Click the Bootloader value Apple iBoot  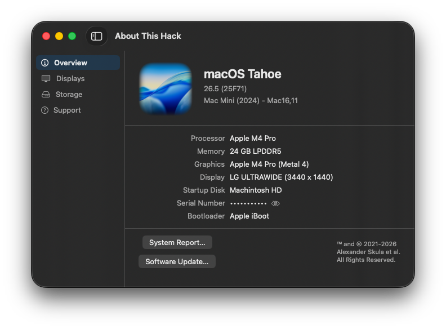tap(249, 216)
